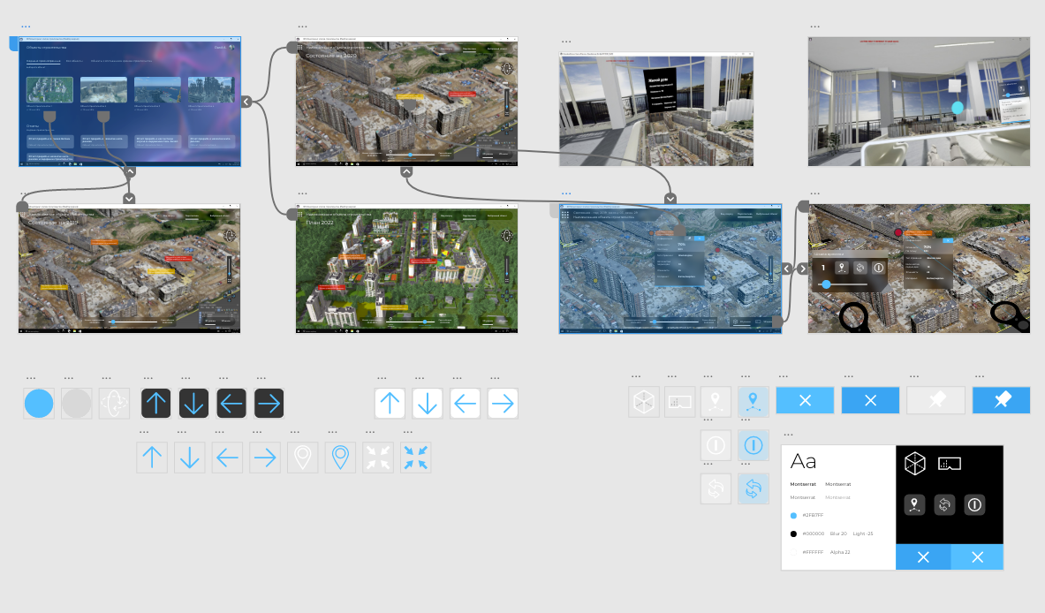1045x613 pixels.
Task: Select the white-background right-arrow button component
Action: pyautogui.click(x=503, y=403)
